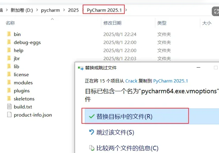This screenshot has width=219, height=153.
Task: Open the PyCharm 2025.1 destination link in dialog
Action: [170, 81]
